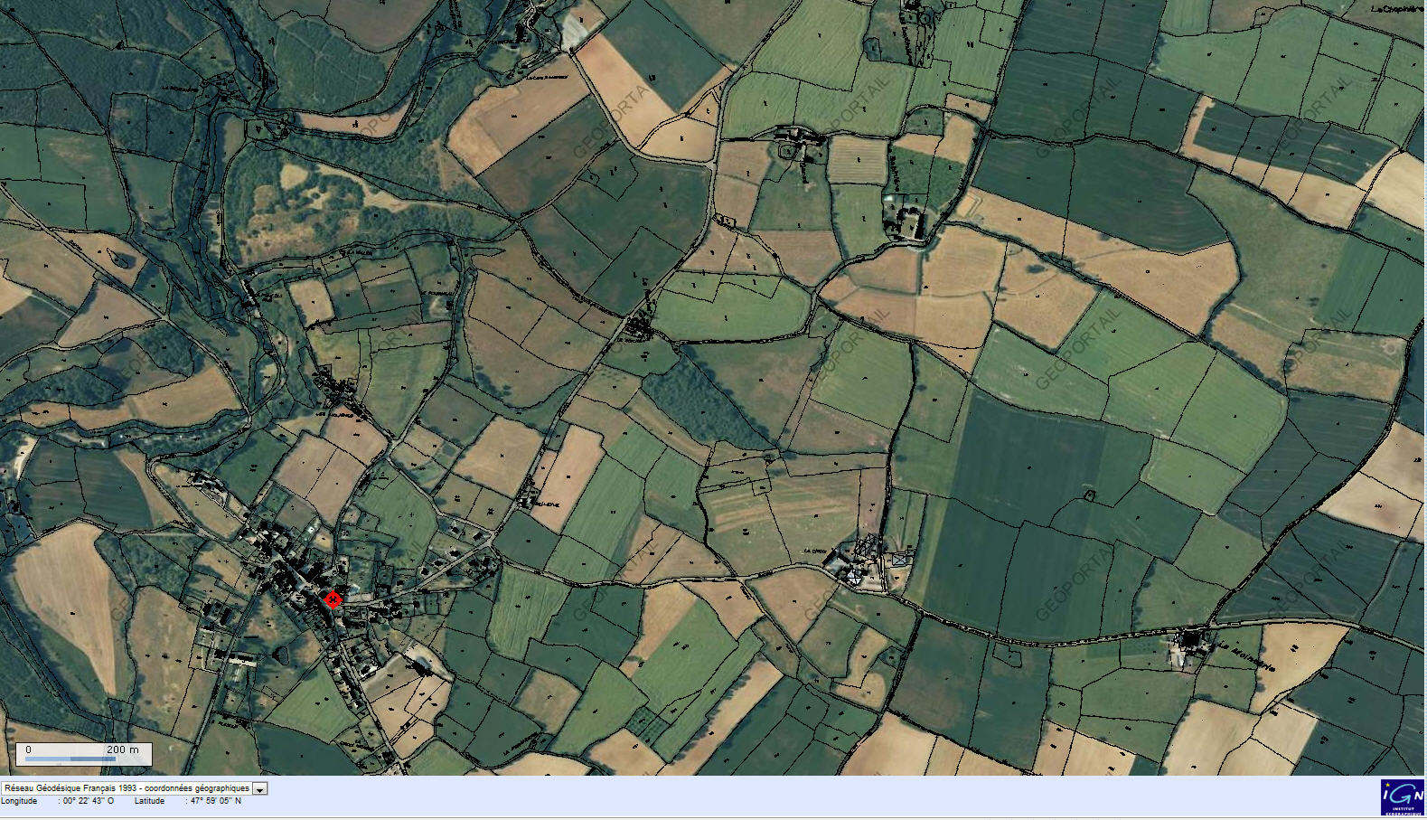Click the Réseau Géodésique Français 1993 combo box
This screenshot has width=1427, height=820.
pyautogui.click(x=127, y=788)
